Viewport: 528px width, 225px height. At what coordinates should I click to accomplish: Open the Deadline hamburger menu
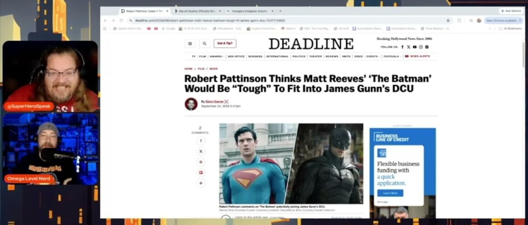tap(190, 43)
